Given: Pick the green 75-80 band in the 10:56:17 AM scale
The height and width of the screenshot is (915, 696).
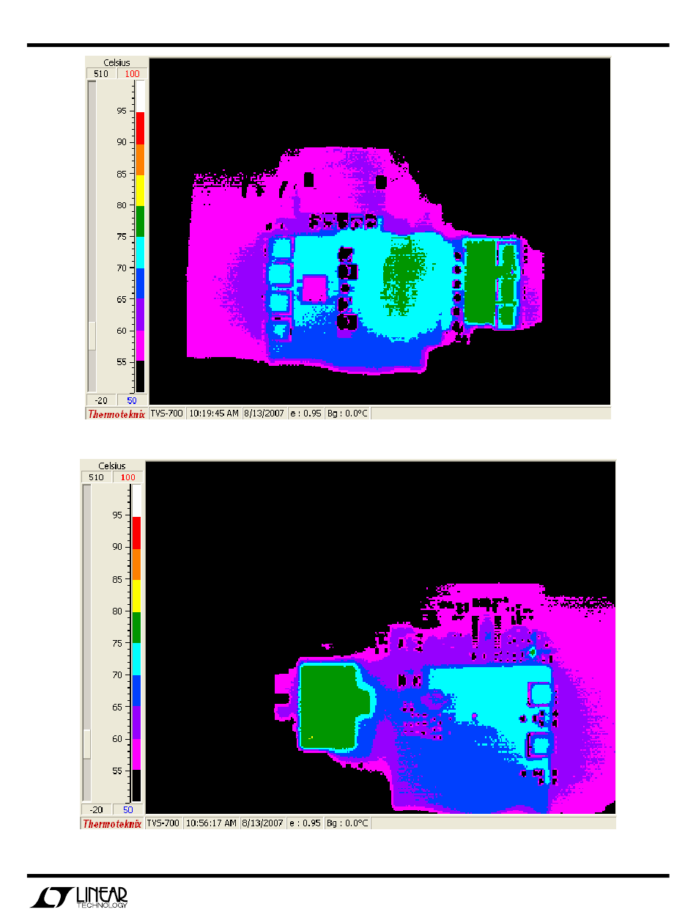Looking at the screenshot, I should tap(136, 628).
